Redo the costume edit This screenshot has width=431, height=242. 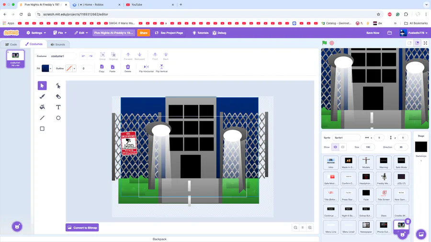click(x=91, y=56)
